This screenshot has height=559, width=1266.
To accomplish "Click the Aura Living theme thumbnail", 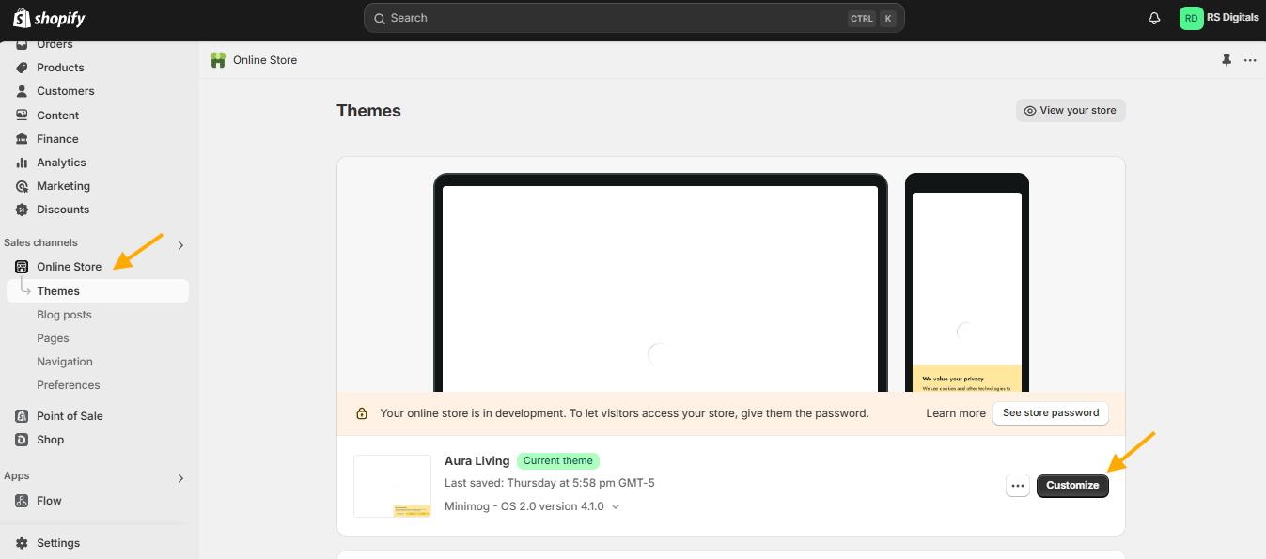I will click(392, 486).
